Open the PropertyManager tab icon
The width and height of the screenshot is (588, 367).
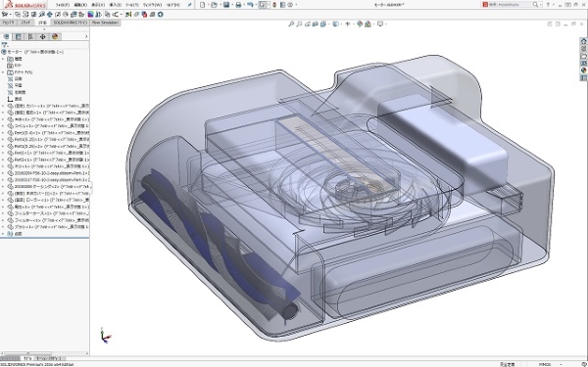click(x=18, y=37)
